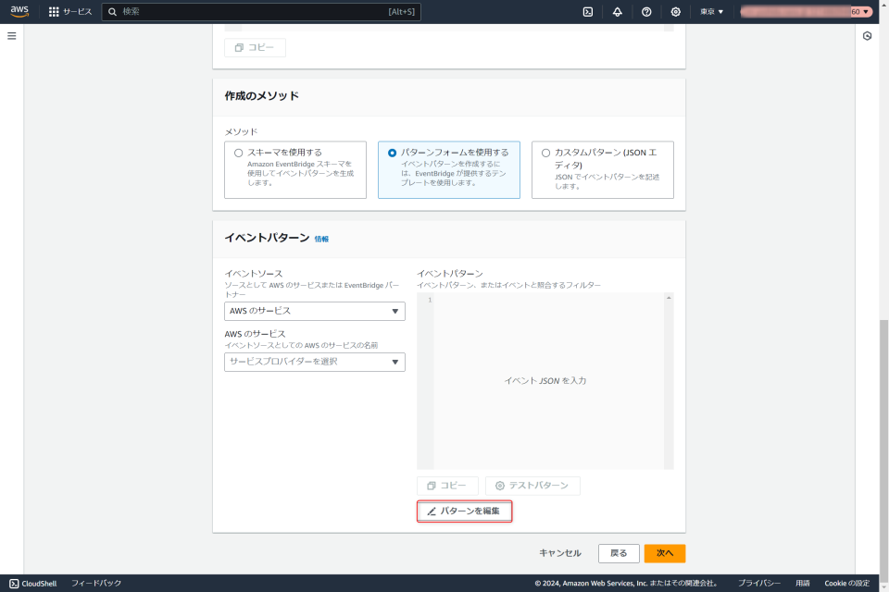Open the 東京 region selector

point(709,12)
